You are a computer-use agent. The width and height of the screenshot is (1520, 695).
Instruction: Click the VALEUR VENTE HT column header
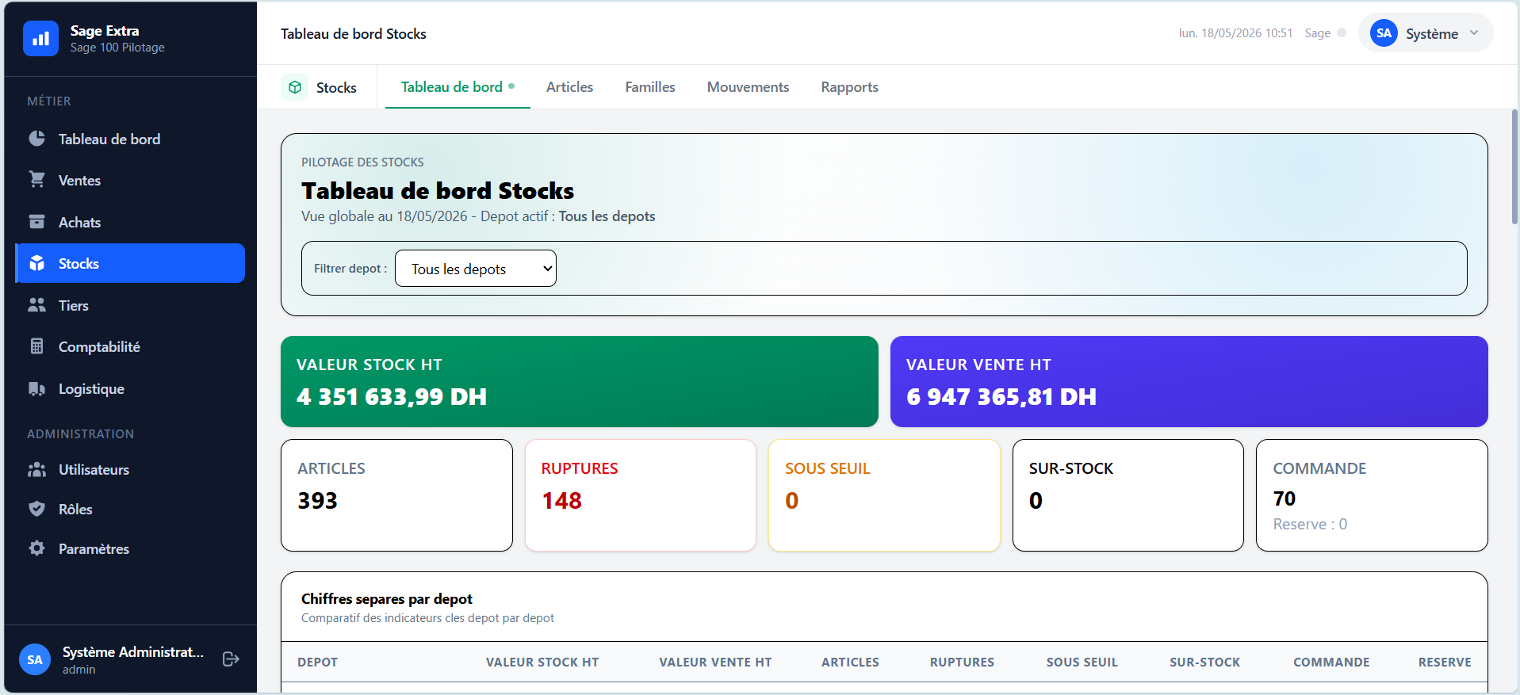click(x=715, y=662)
